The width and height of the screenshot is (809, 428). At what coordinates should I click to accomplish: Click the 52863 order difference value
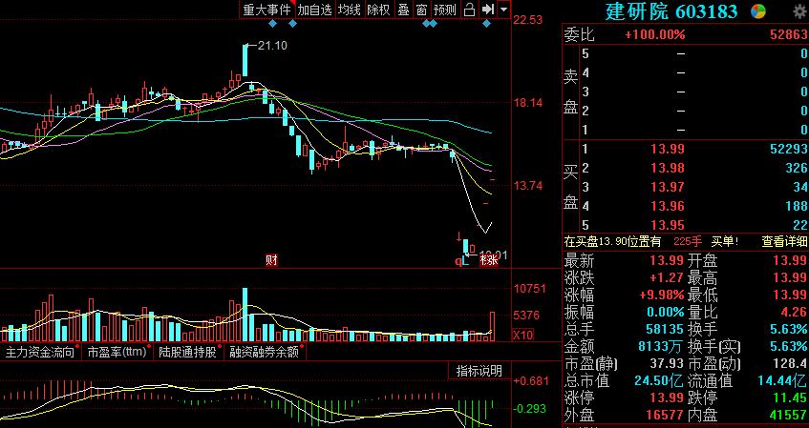pyautogui.click(x=788, y=34)
